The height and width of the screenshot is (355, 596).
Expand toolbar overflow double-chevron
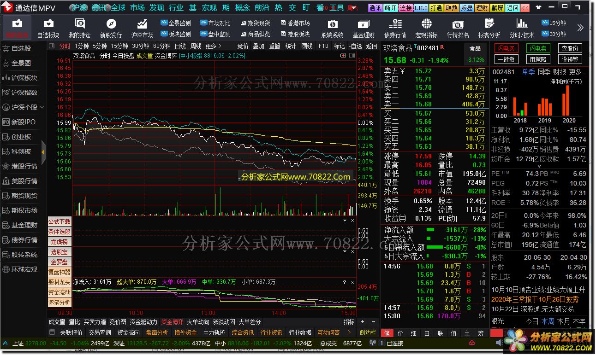click(x=580, y=28)
